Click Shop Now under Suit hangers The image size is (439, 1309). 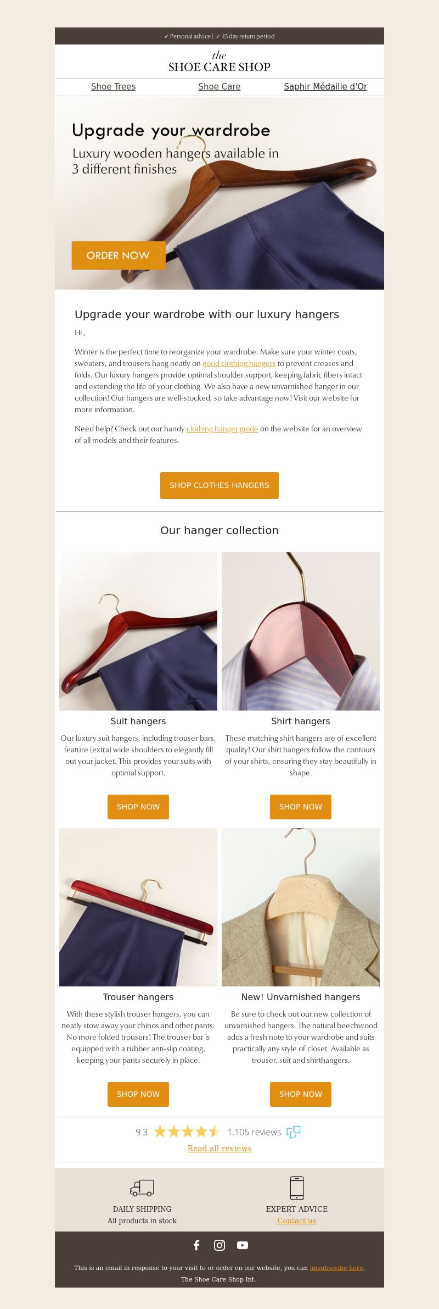pyautogui.click(x=138, y=807)
